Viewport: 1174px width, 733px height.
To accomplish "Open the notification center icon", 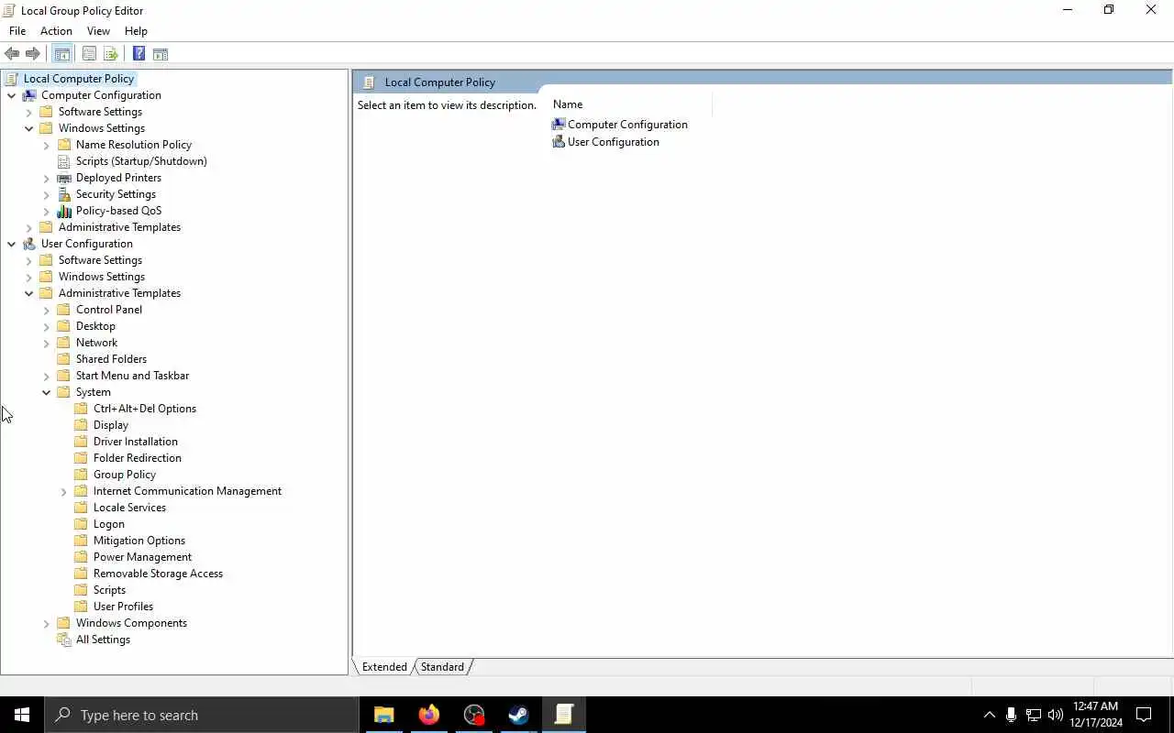I will coord(1144,715).
